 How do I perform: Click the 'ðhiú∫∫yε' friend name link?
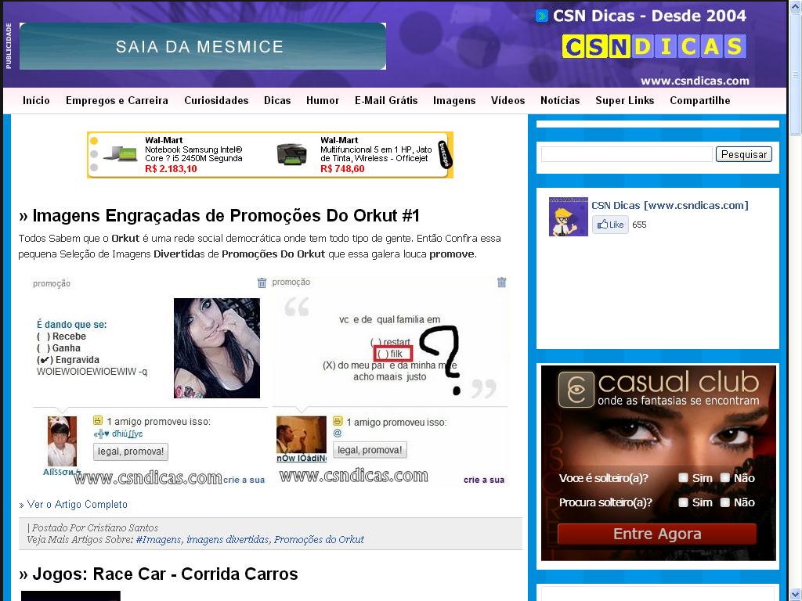click(x=118, y=434)
